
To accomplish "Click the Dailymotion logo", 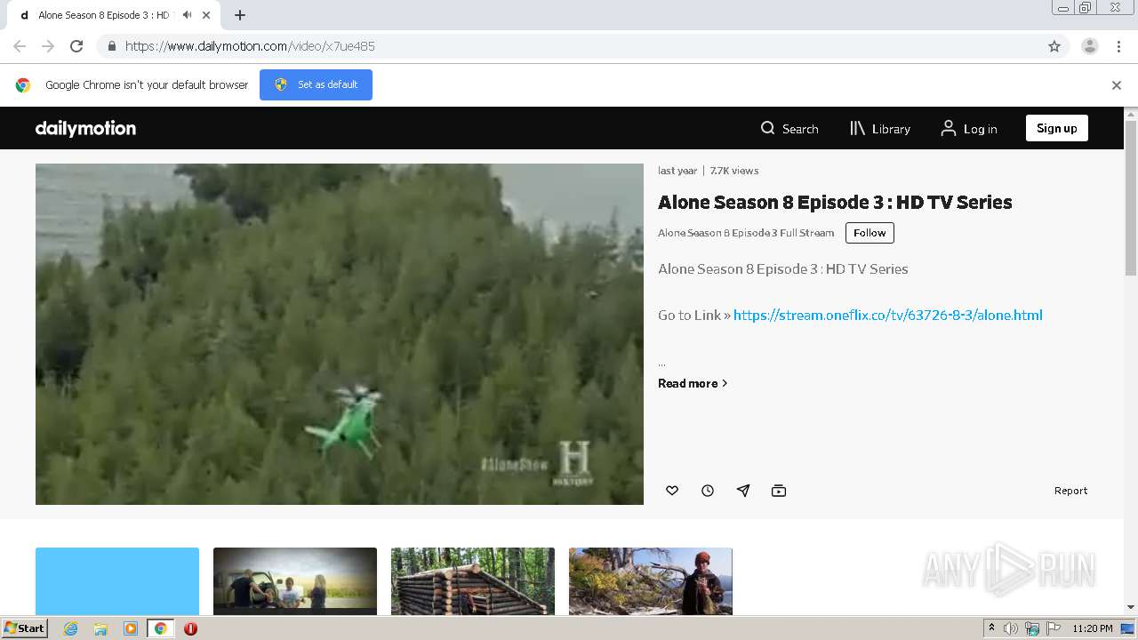I will click(x=85, y=128).
